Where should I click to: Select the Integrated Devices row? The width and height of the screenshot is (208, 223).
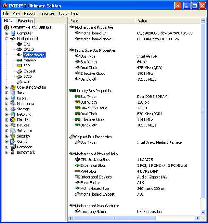pos(134,177)
